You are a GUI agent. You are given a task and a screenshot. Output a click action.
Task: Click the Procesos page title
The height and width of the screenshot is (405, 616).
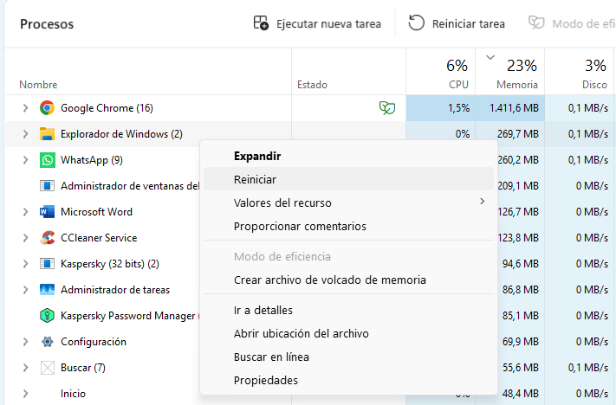click(47, 24)
